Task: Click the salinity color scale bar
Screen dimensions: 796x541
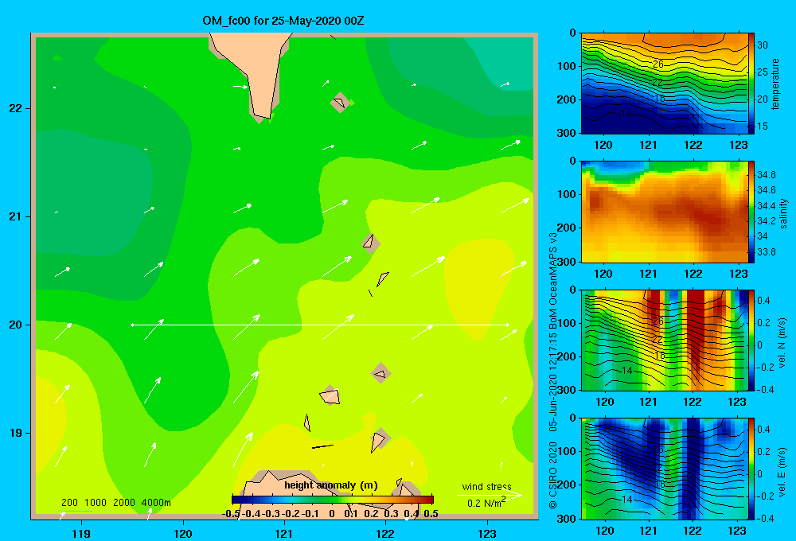Action: coord(751,212)
